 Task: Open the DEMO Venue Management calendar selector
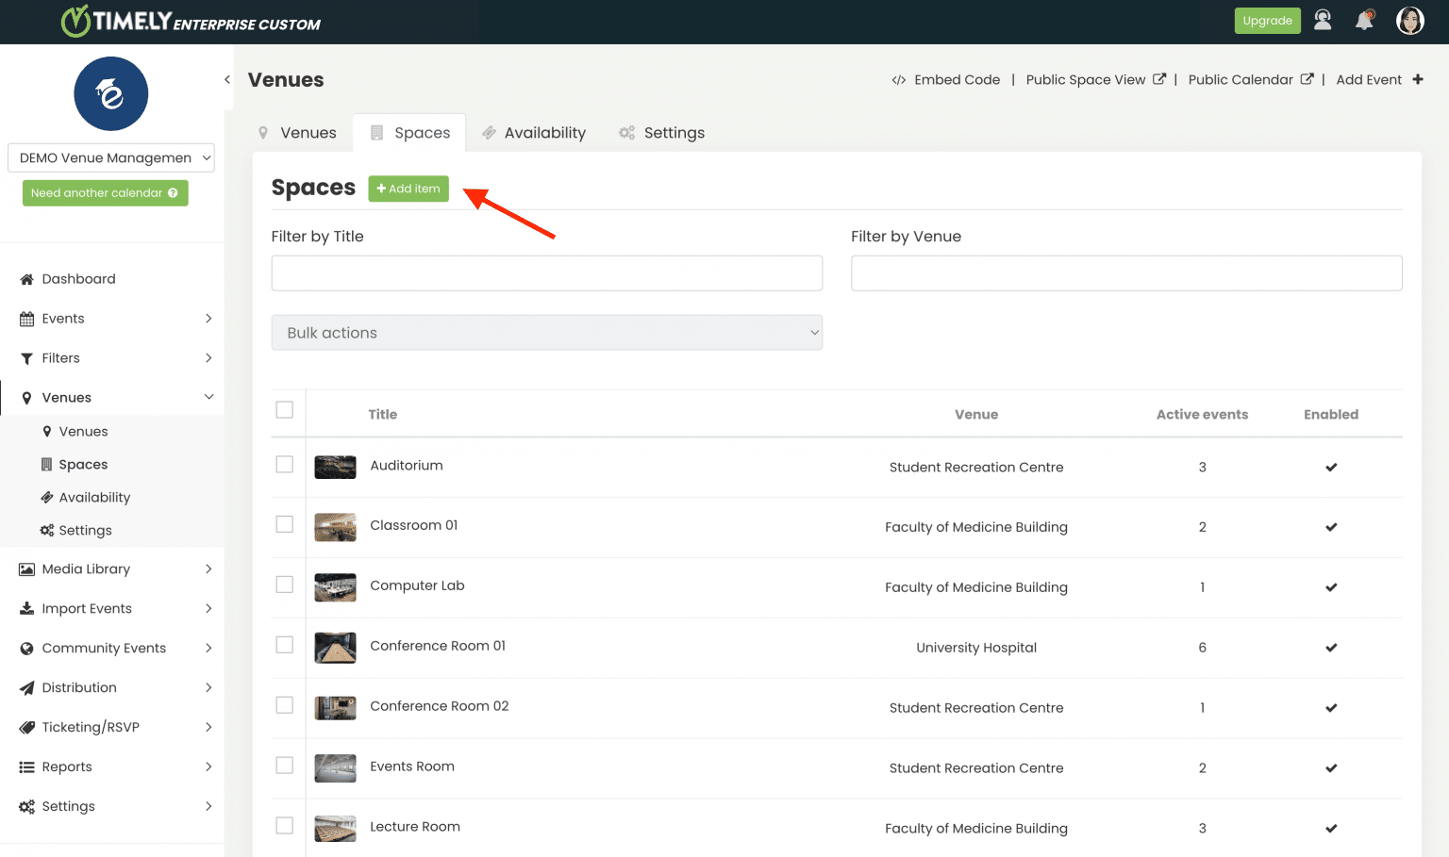point(111,158)
